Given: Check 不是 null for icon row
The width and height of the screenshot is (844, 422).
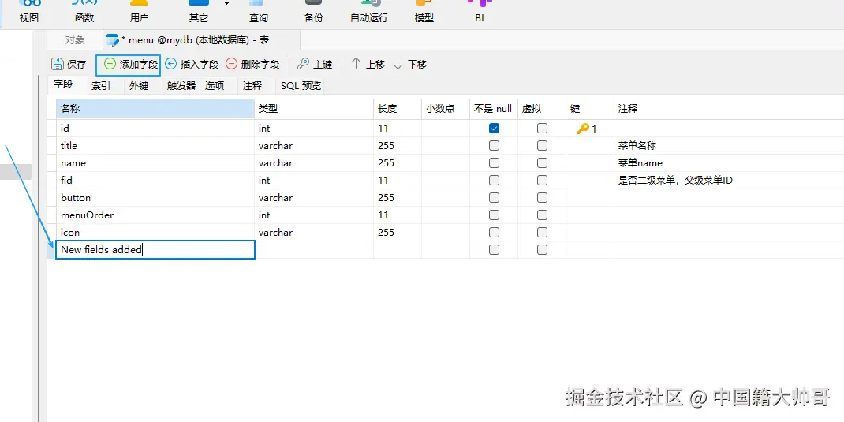Looking at the screenshot, I should pos(494,233).
